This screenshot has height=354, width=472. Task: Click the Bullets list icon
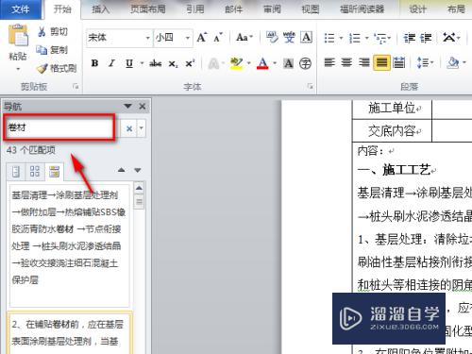[x=329, y=38]
